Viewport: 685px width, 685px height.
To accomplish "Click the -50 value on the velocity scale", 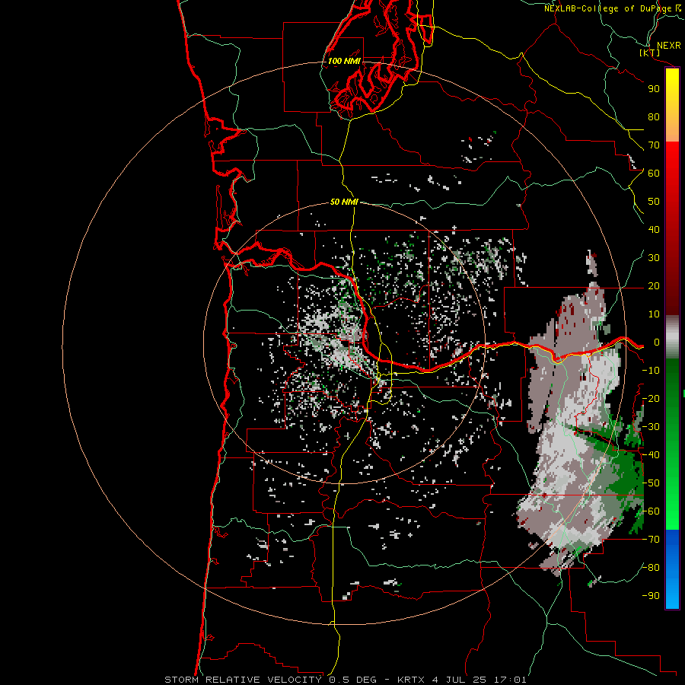I will [651, 483].
